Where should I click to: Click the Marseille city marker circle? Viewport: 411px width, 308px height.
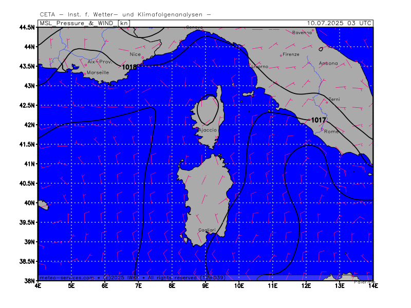(x=85, y=74)
